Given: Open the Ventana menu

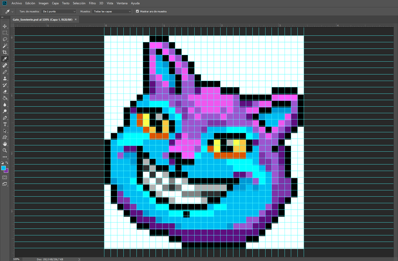Looking at the screenshot, I should point(122,3).
